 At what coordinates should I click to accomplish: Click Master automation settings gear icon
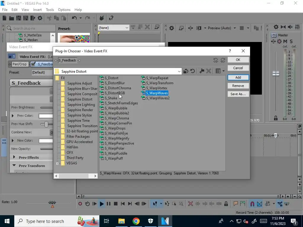tap(279, 41)
